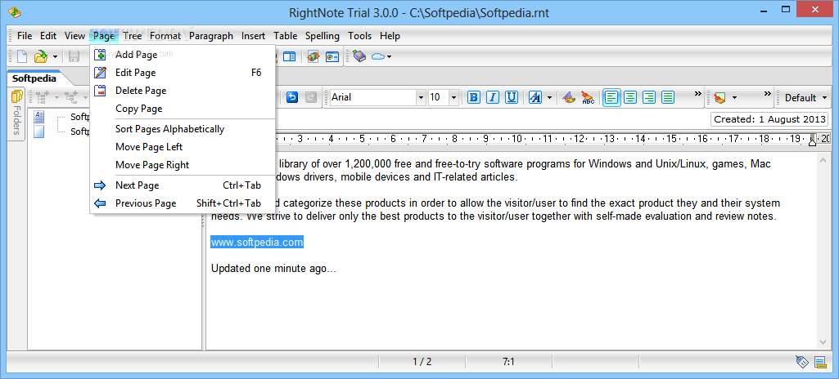839x379 pixels.
Task: Set paragraph alignment to right
Action: [x=649, y=97]
